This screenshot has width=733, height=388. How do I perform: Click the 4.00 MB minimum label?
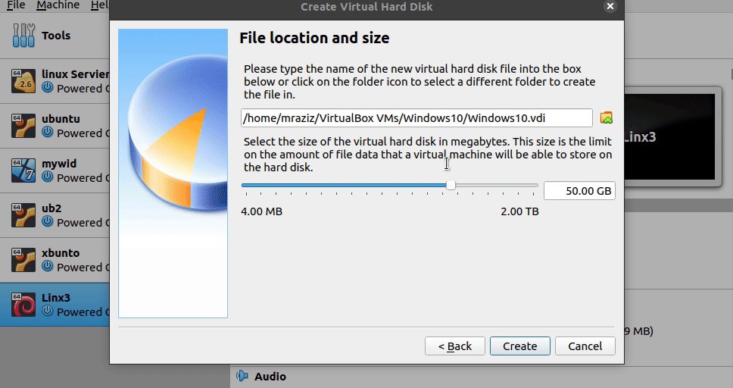[261, 211]
